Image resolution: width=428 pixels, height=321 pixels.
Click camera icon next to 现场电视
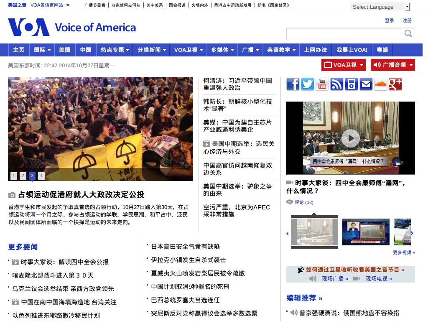pos(357,279)
